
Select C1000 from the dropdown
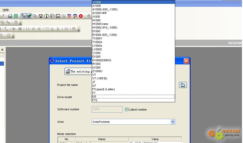(133, 53)
